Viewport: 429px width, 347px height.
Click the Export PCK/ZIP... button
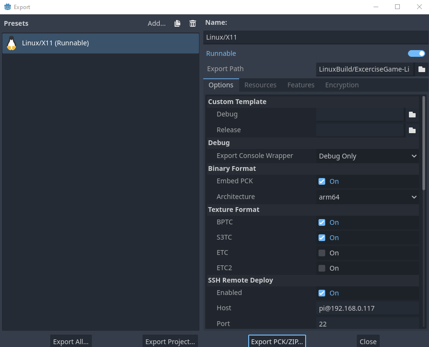coord(277,341)
